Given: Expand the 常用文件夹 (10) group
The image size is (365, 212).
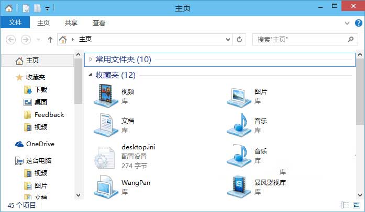Looking at the screenshot, I should click(x=91, y=60).
